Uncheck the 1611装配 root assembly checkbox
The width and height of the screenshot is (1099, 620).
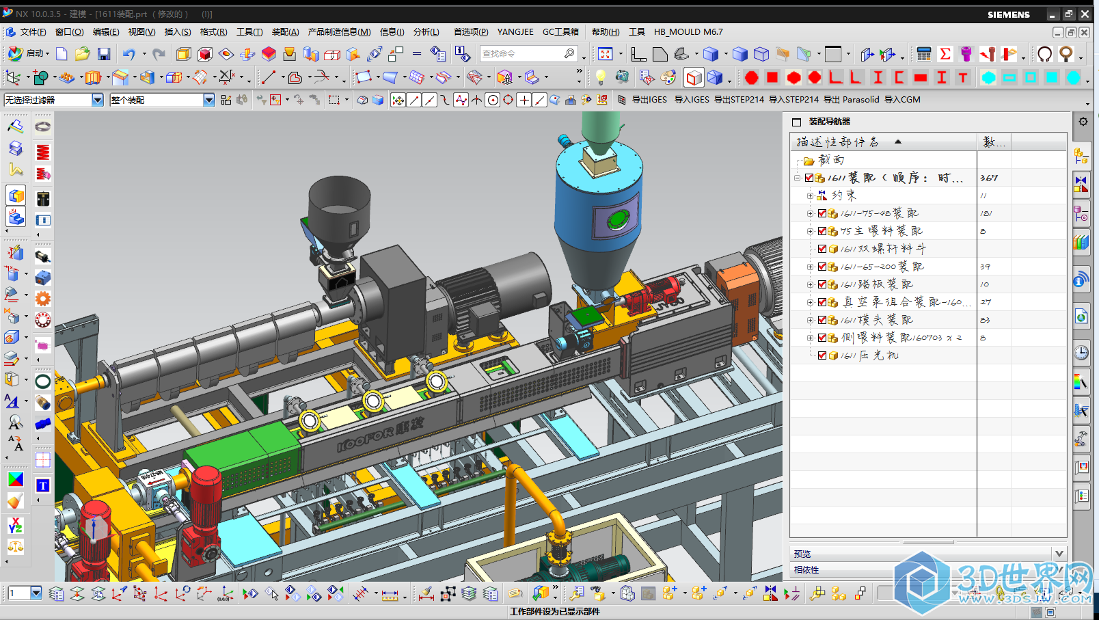coord(809,178)
